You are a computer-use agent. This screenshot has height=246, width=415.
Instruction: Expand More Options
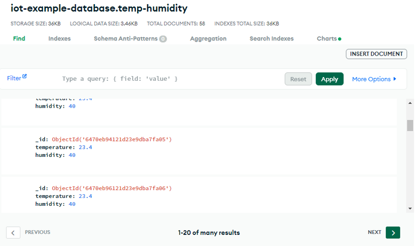[374, 79]
